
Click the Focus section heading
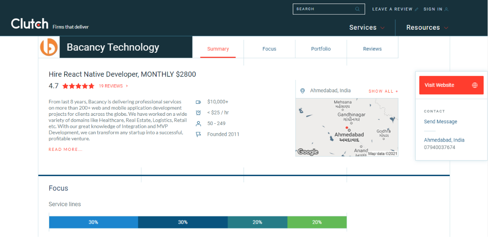pyautogui.click(x=59, y=188)
